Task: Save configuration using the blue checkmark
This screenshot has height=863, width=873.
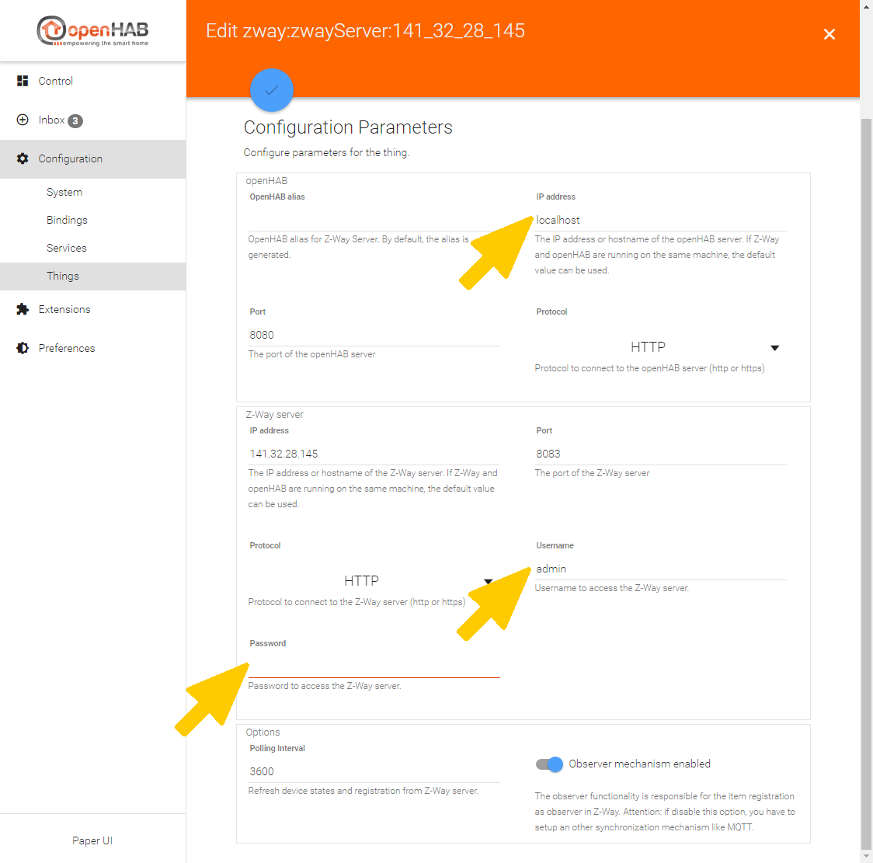Action: [271, 90]
